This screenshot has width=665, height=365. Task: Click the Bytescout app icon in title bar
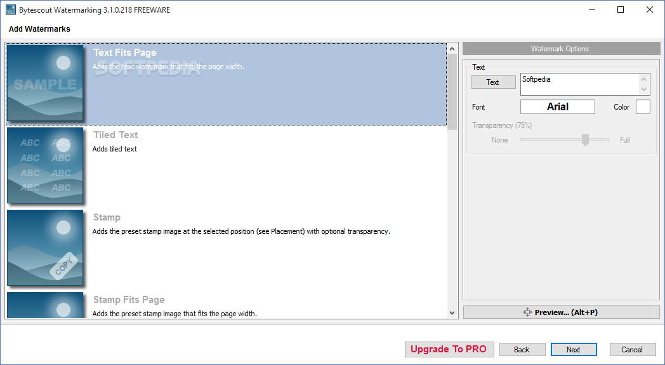tap(11, 10)
